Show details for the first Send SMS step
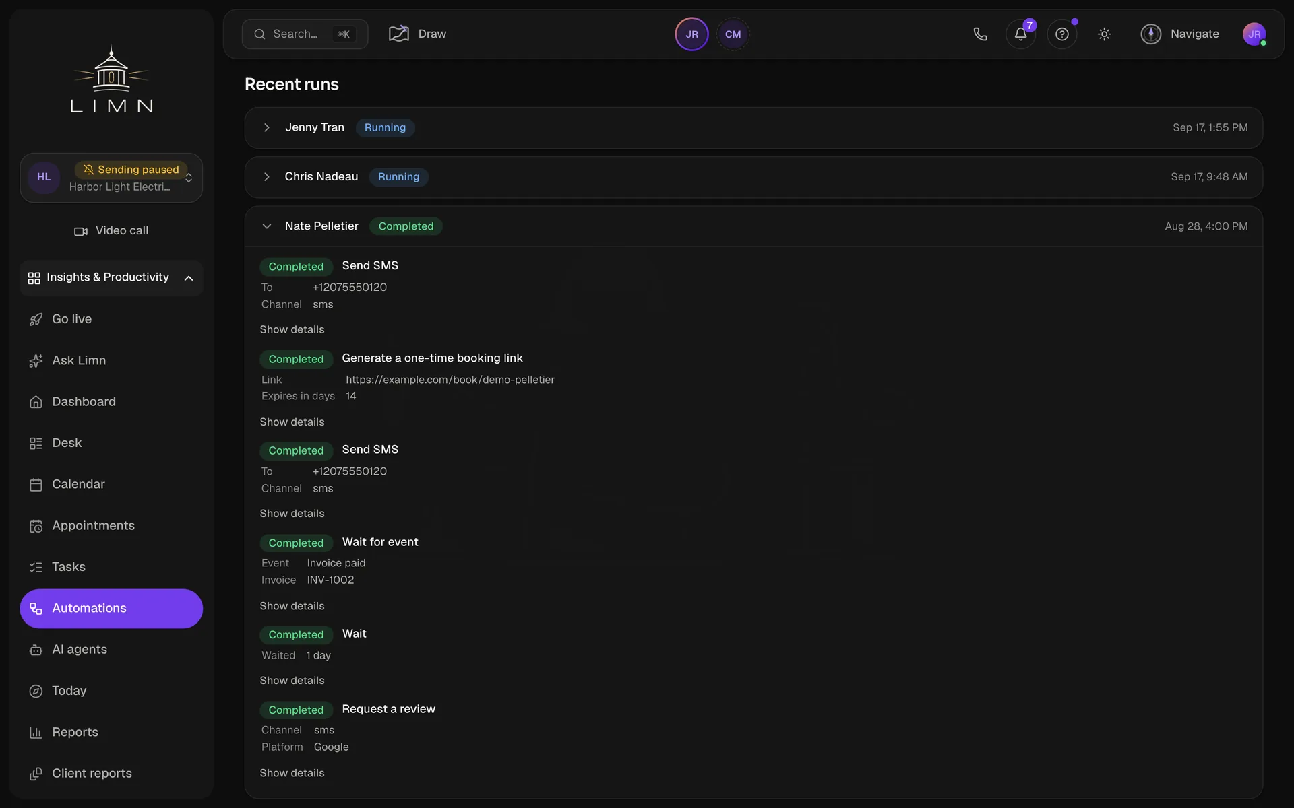This screenshot has height=808, width=1294. (292, 330)
